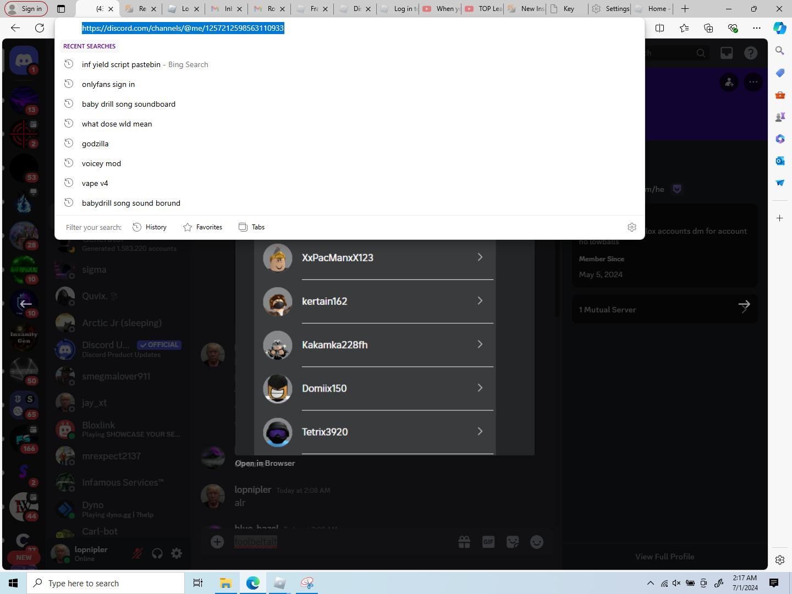Show hidden system tray icons

651,583
